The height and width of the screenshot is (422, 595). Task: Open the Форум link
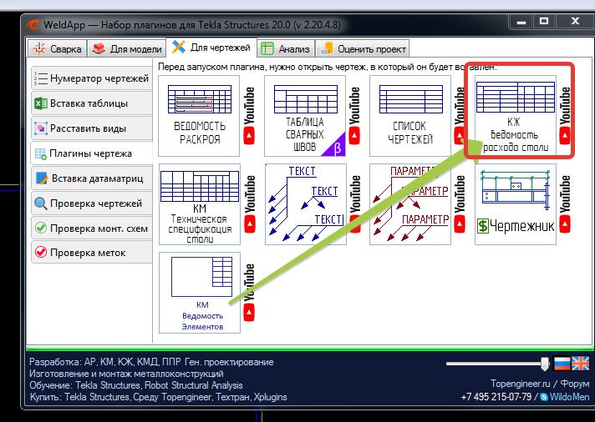click(574, 384)
